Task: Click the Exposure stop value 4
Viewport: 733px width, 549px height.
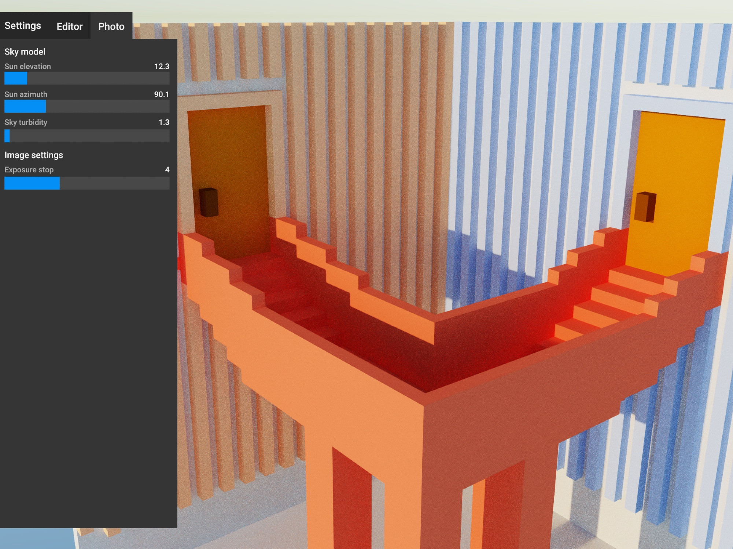Action: 167,169
